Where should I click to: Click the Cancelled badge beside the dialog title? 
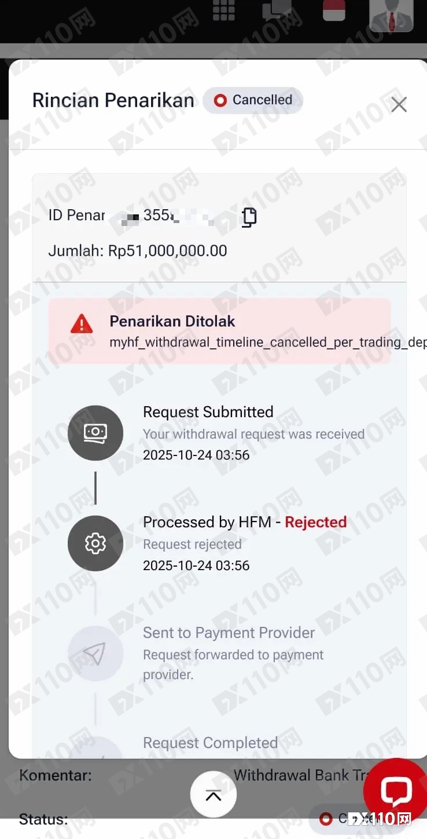pyautogui.click(x=253, y=100)
